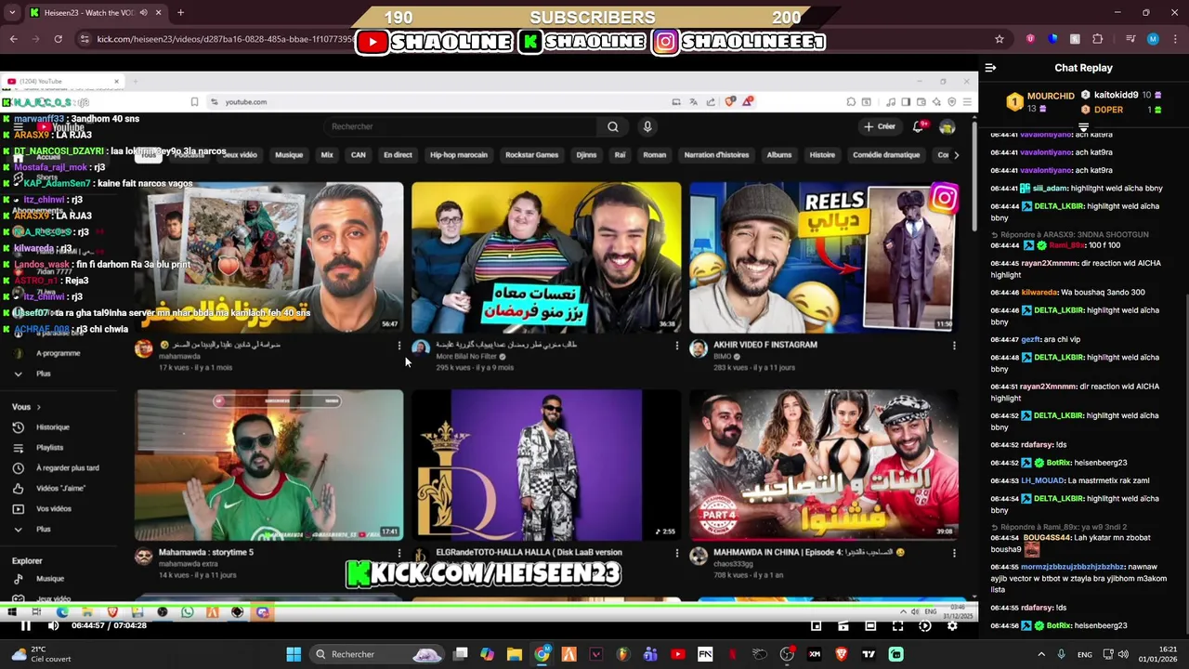Open Playlists in the YouTube sidebar
1189x669 pixels.
click(x=49, y=448)
